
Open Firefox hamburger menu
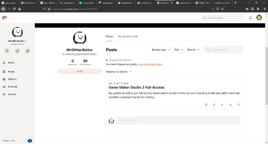click(265, 9)
